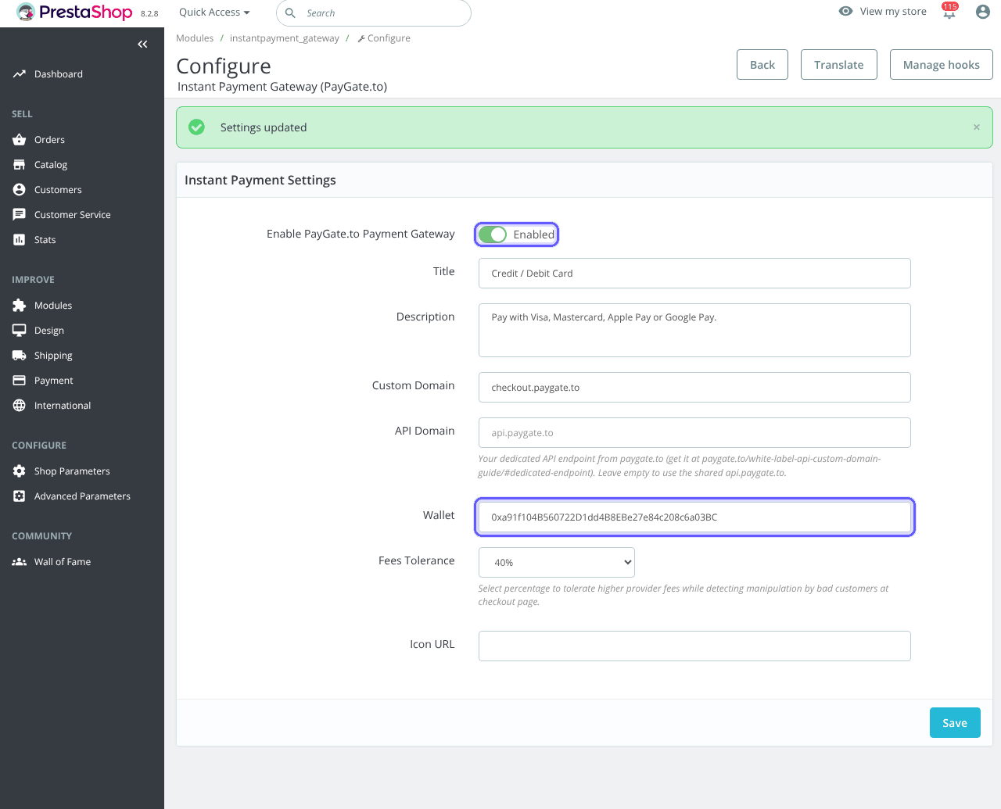Open the user profile avatar icon
The image size is (1001, 809).
tap(983, 12)
